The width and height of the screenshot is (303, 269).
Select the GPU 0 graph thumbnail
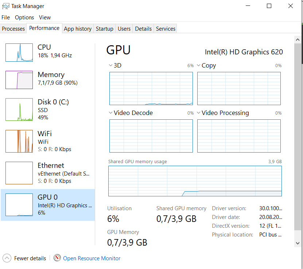[19, 205]
